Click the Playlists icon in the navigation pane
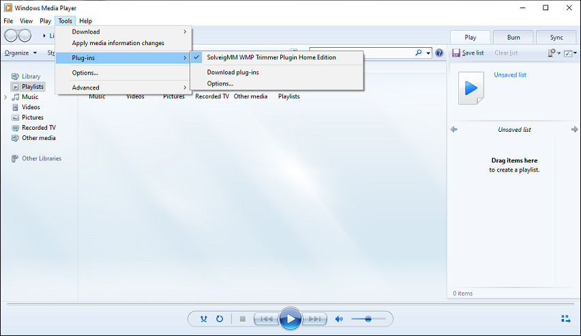Screen dimensions: 581x336 (16, 87)
